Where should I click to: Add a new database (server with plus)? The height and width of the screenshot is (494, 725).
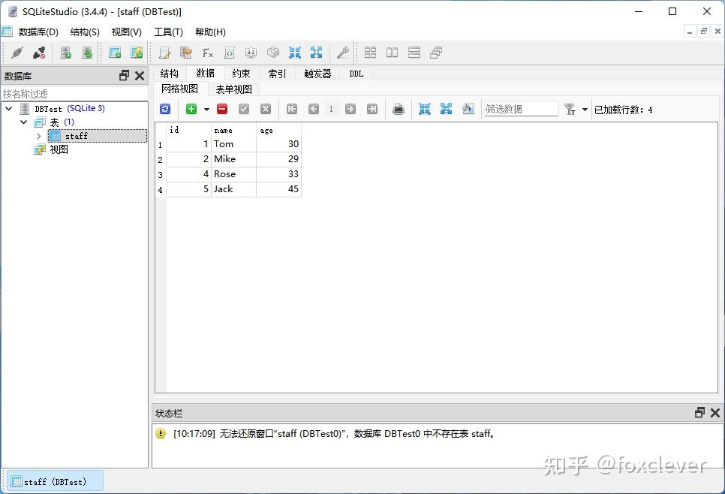(x=65, y=53)
